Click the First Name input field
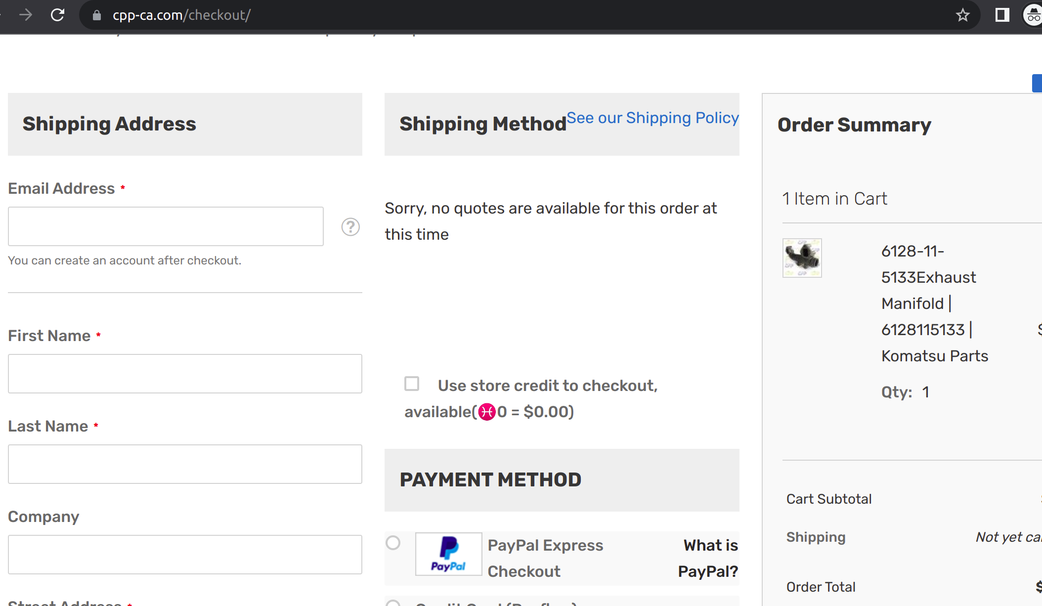This screenshot has height=606, width=1042. click(x=184, y=374)
